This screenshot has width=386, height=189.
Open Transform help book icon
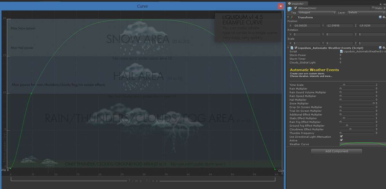point(380,17)
